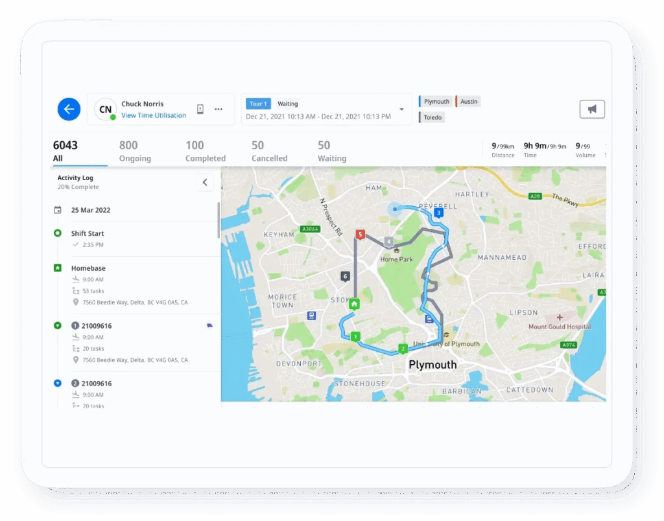This screenshot has width=664, height=521.
Task: Click the blue vehicle icon on stop 21009616
Action: [209, 326]
